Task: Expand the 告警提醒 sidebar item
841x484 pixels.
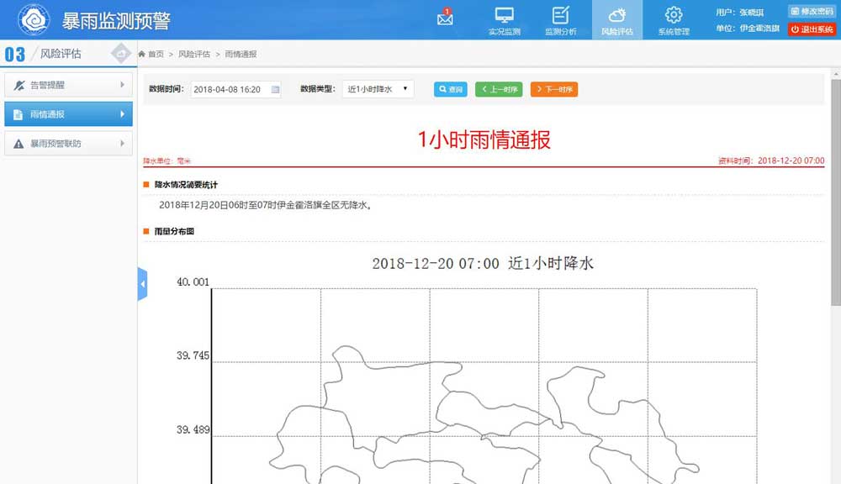Action: click(x=68, y=85)
